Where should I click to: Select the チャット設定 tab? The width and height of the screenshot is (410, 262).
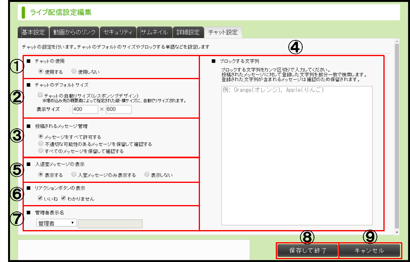coord(223,32)
